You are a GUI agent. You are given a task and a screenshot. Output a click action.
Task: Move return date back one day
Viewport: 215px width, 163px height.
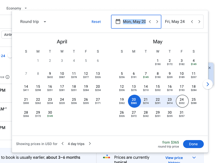pyautogui.click(x=192, y=22)
